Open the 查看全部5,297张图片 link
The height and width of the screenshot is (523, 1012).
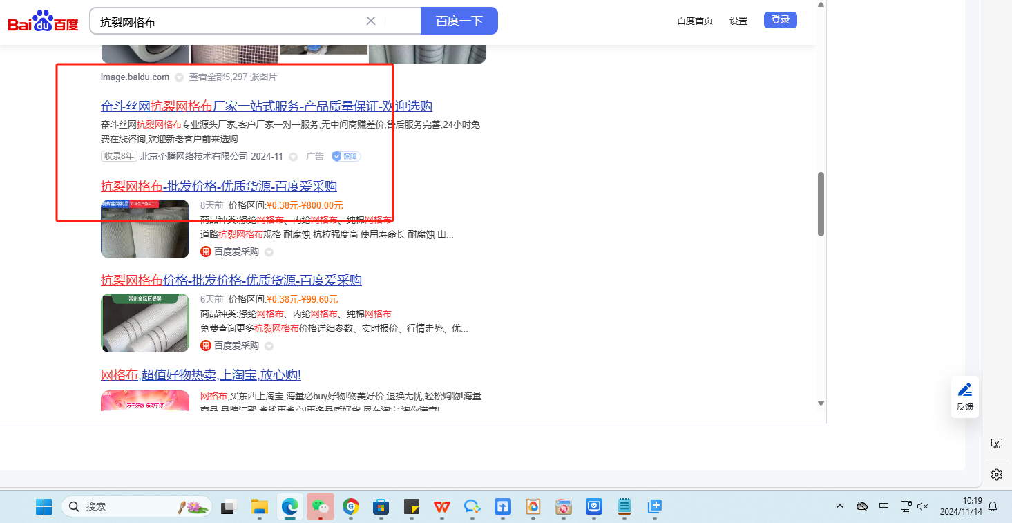click(x=233, y=77)
